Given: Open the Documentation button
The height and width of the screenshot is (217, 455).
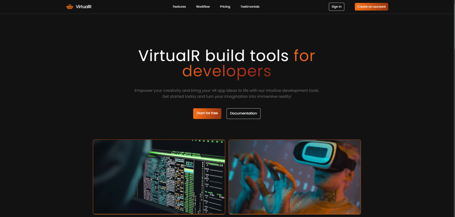Looking at the screenshot, I should [243, 113].
